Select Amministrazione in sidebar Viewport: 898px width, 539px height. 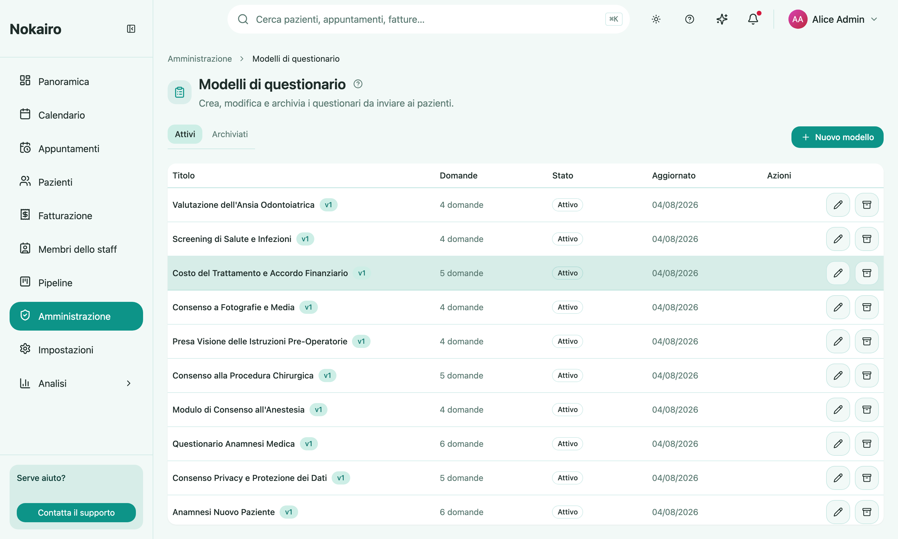pyautogui.click(x=76, y=316)
